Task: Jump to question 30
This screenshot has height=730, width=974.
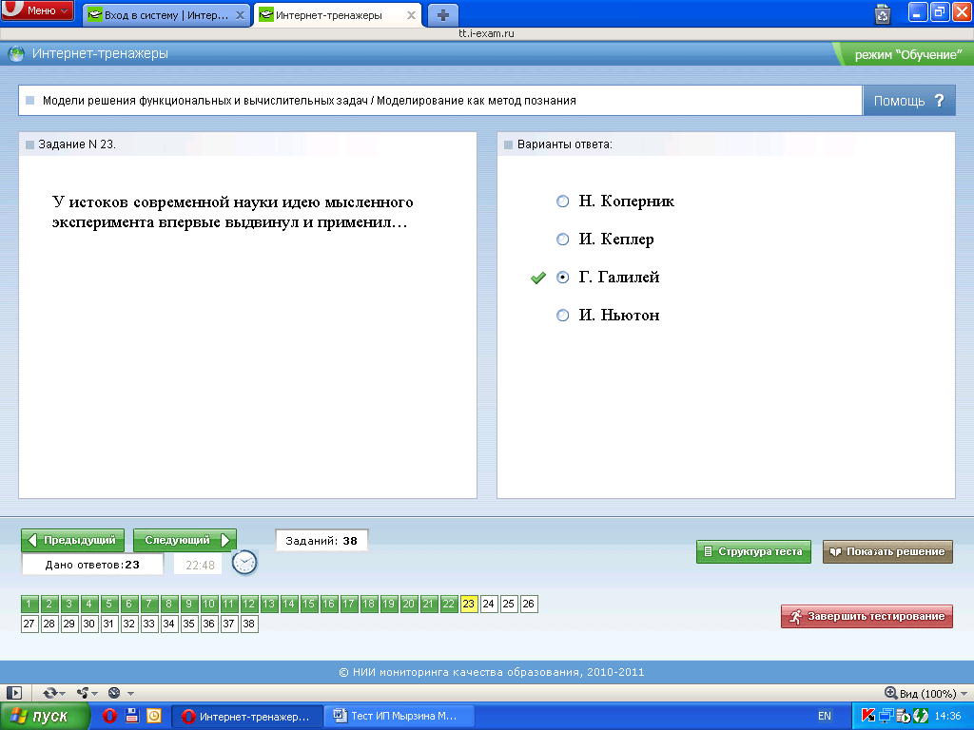Action: pos(88,624)
